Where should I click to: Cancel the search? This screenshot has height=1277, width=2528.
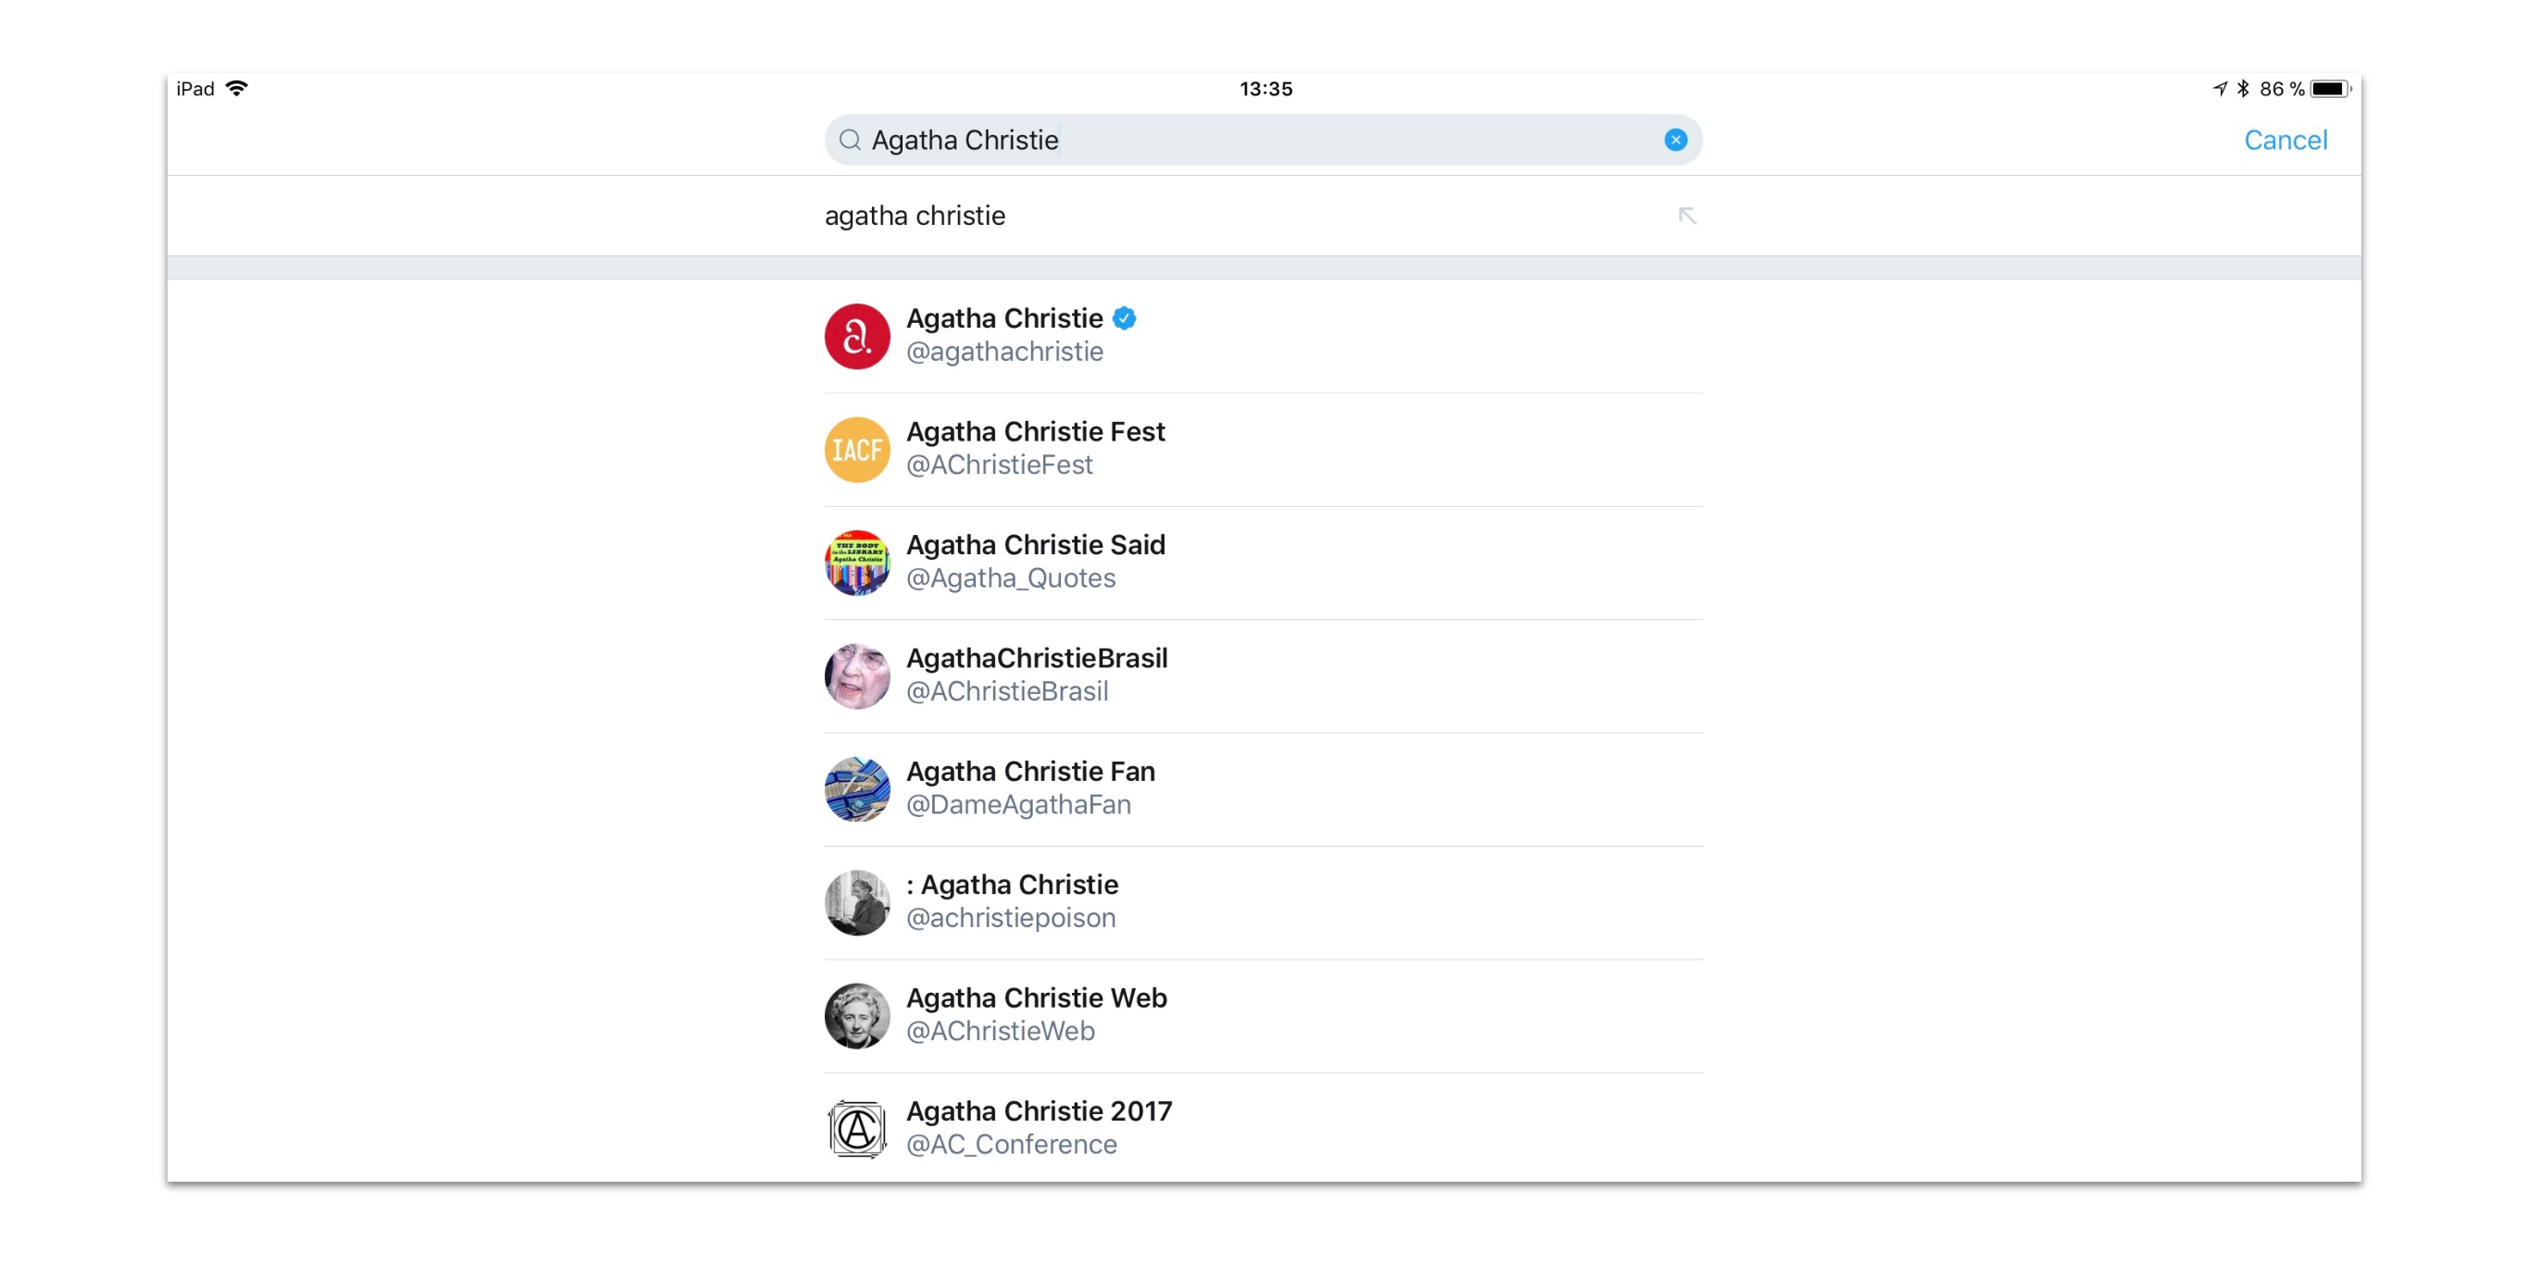coord(2285,141)
